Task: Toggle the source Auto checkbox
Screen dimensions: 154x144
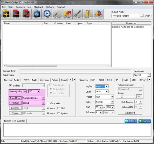Action: coord(48,113)
